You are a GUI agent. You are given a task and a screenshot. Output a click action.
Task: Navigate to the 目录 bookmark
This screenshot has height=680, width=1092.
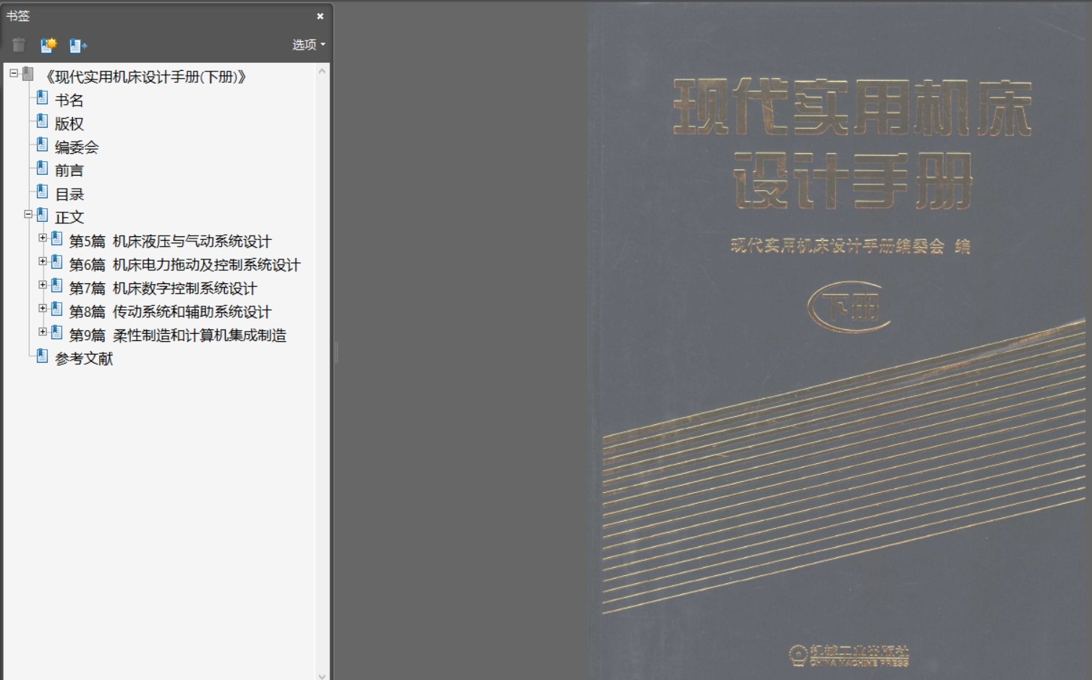(69, 194)
